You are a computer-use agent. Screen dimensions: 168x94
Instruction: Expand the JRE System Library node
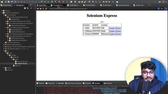pyautogui.click(x=4, y=49)
